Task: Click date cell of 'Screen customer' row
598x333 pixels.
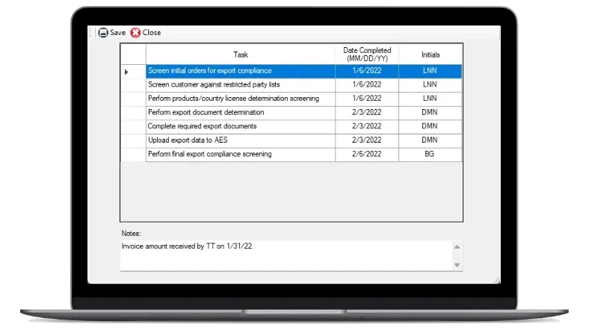Action: click(x=367, y=85)
